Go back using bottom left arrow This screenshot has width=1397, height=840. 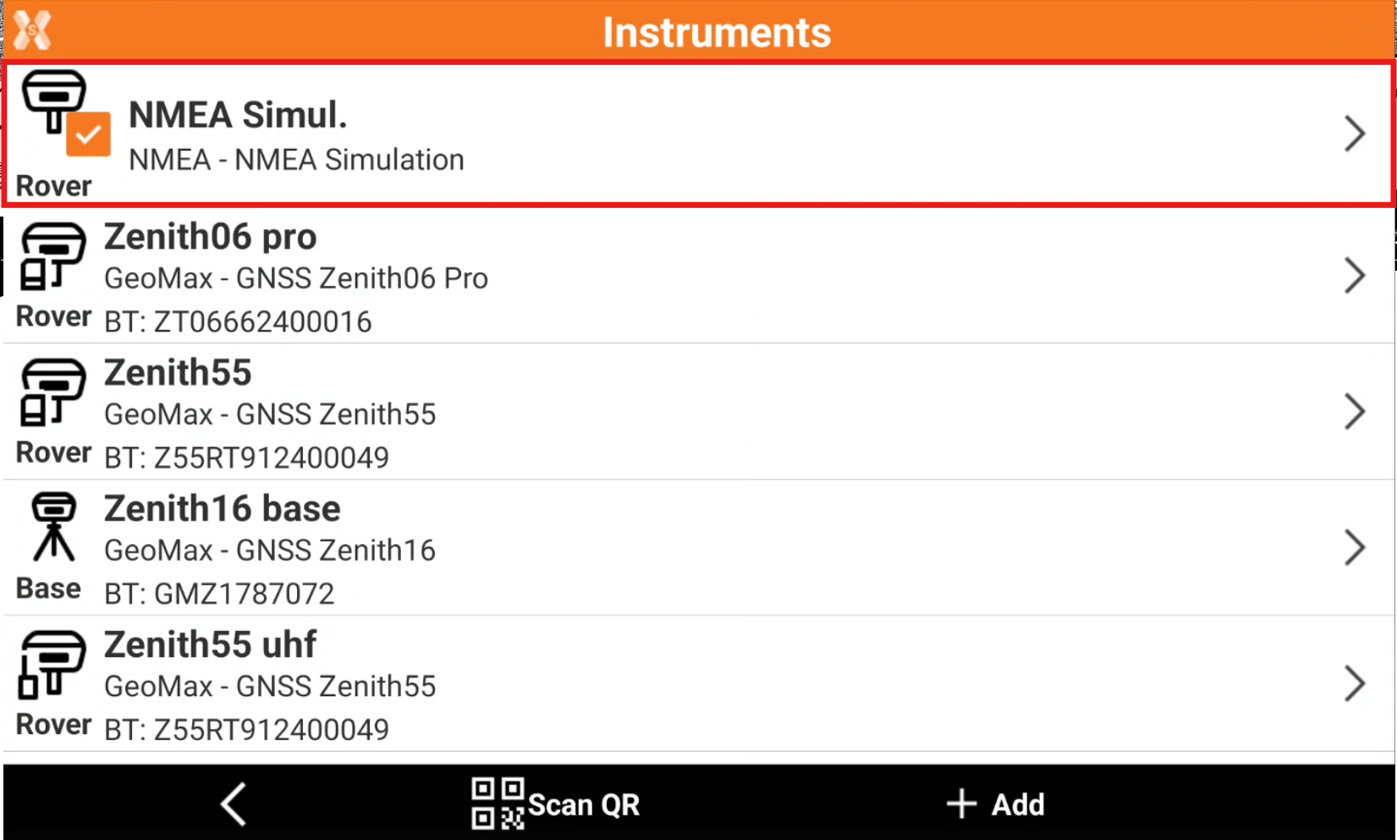234,804
